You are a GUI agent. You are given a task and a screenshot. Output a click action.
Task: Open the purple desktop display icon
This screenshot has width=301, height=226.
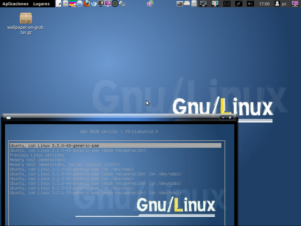pos(108,4)
